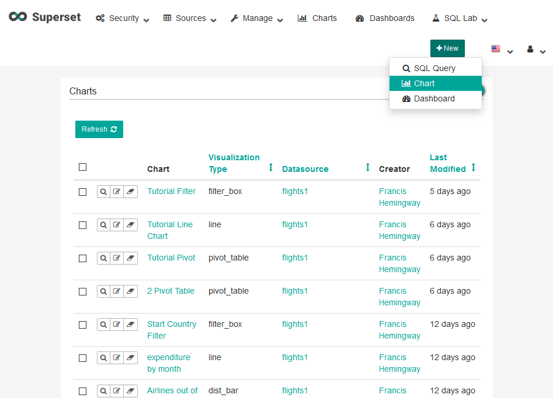Toggle the select-all checkbox in table header
This screenshot has width=553, height=398.
(x=82, y=167)
